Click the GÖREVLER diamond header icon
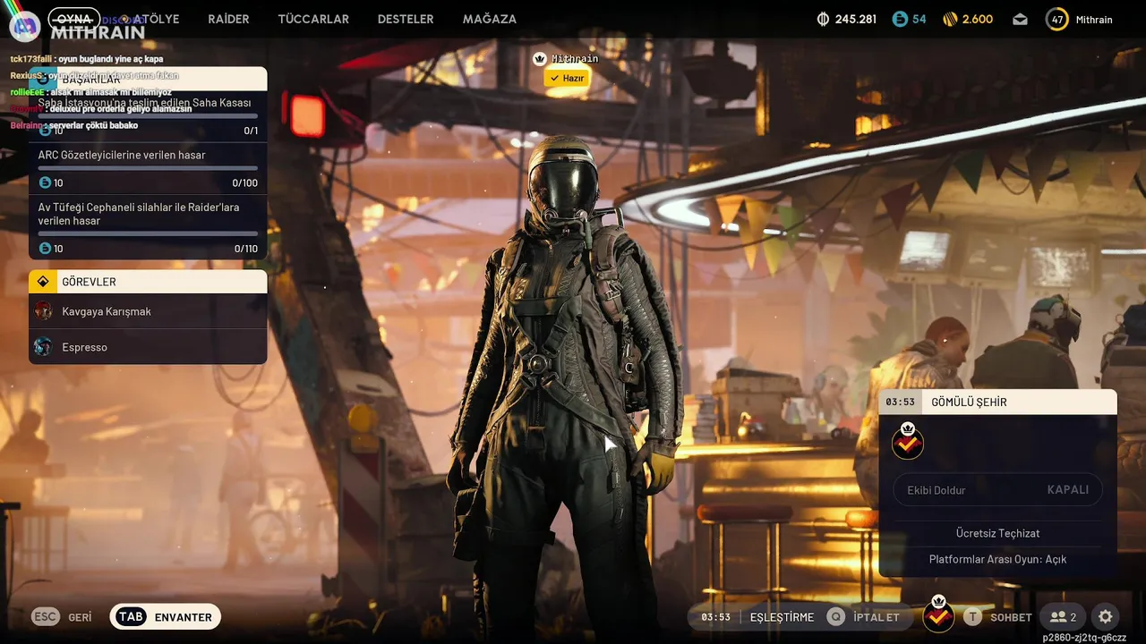This screenshot has height=644, width=1146. tap(42, 282)
